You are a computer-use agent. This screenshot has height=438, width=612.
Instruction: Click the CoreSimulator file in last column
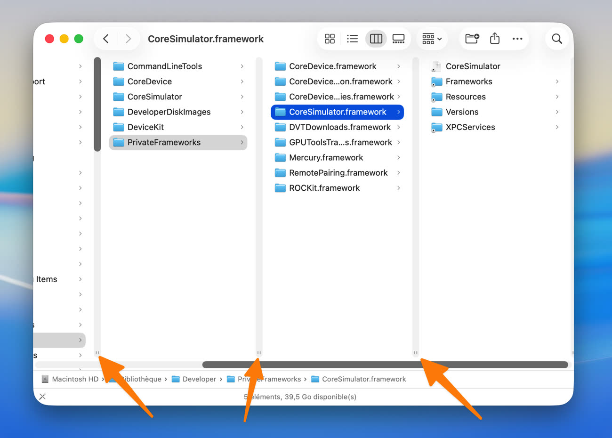(472, 66)
